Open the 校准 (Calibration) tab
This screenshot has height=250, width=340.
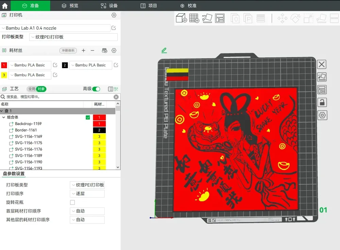[x=188, y=6]
